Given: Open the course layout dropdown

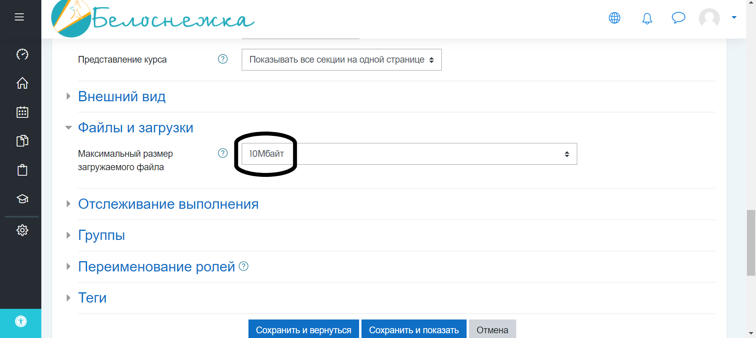Looking at the screenshot, I should pyautogui.click(x=341, y=60).
